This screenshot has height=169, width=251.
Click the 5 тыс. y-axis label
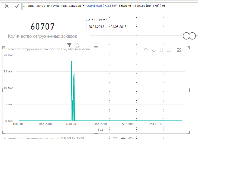point(9,104)
